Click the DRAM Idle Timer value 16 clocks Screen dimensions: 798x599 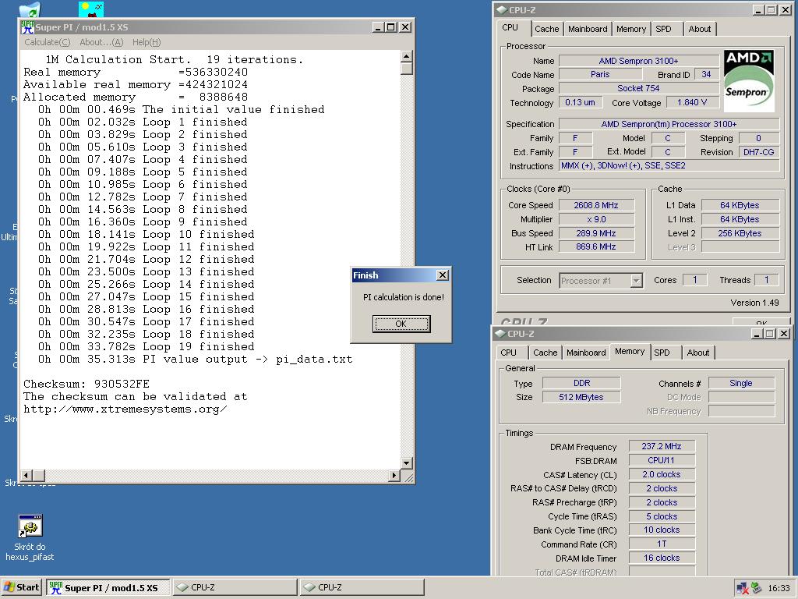click(x=662, y=558)
